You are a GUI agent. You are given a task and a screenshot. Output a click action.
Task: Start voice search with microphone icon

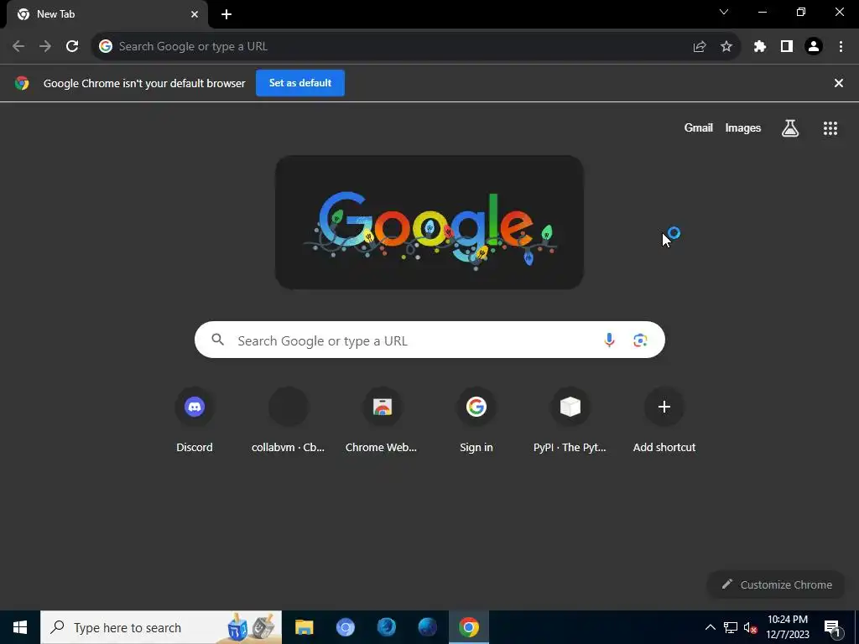[x=609, y=340]
